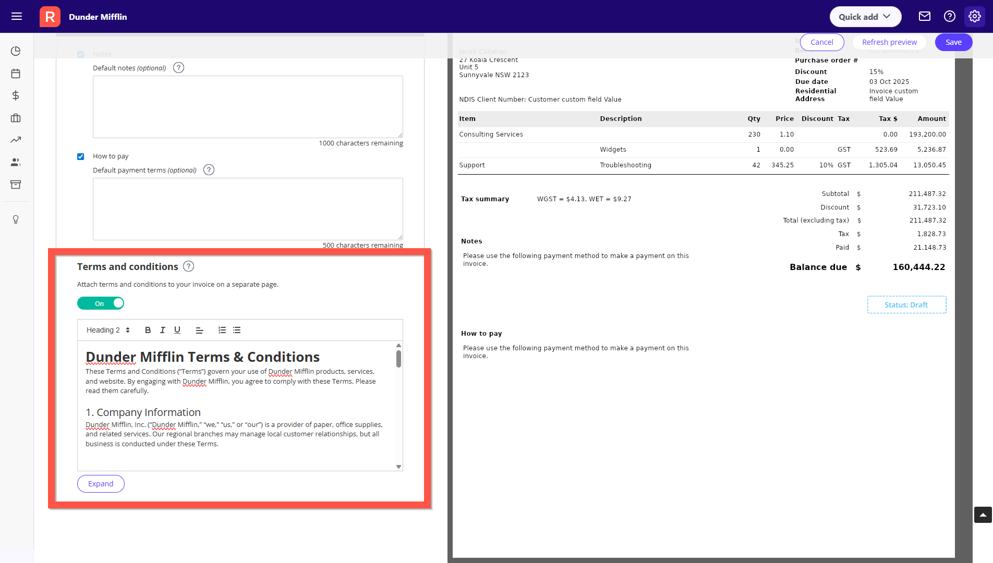Click the Paid amount 21,148.73
The height and width of the screenshot is (563, 993).
(x=929, y=248)
